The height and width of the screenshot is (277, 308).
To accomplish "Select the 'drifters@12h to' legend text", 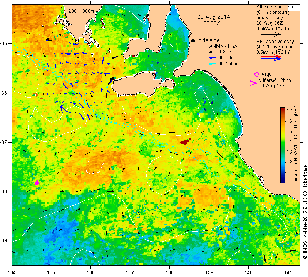I will (x=275, y=80).
